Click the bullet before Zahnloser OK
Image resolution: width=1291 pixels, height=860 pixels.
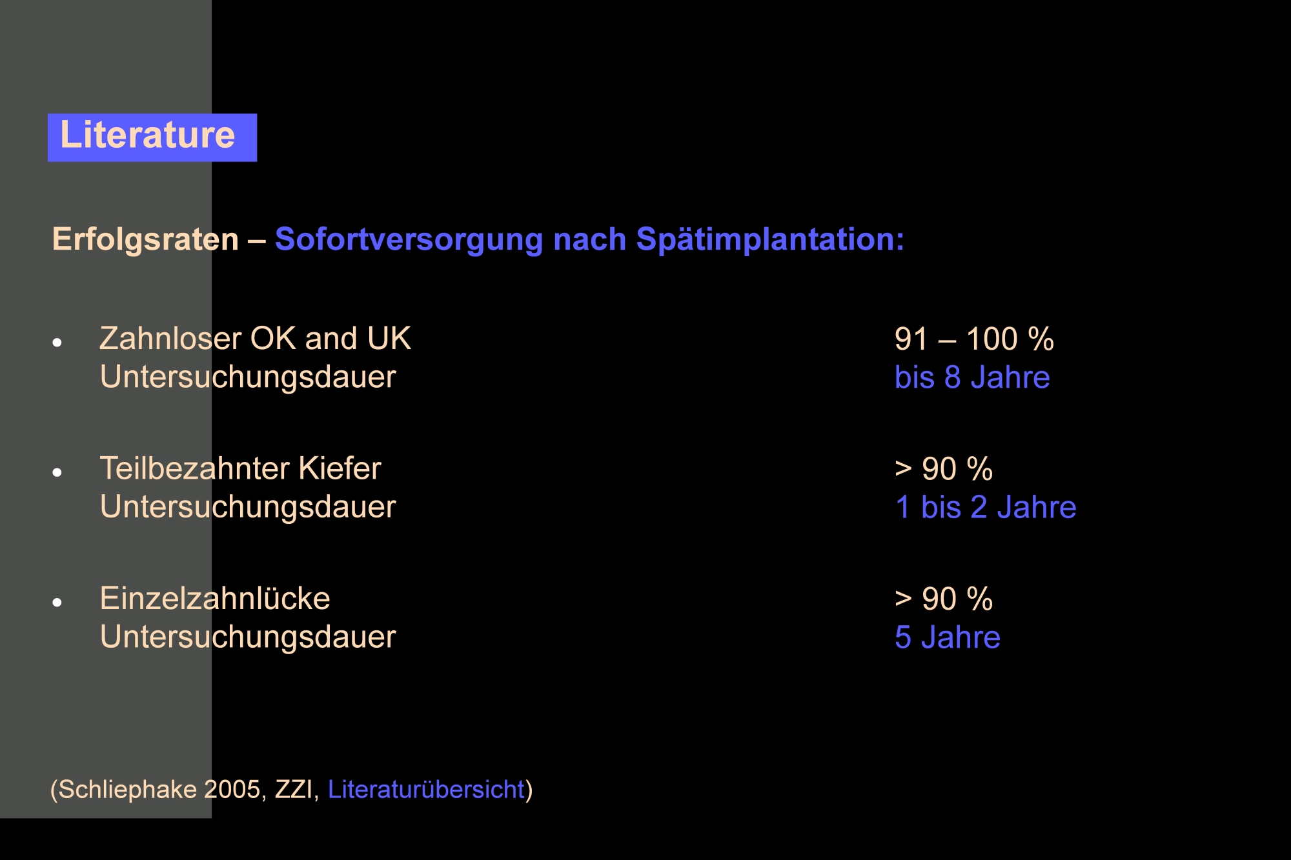pyautogui.click(x=57, y=342)
